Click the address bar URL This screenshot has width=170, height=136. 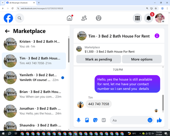(x=42, y=8)
